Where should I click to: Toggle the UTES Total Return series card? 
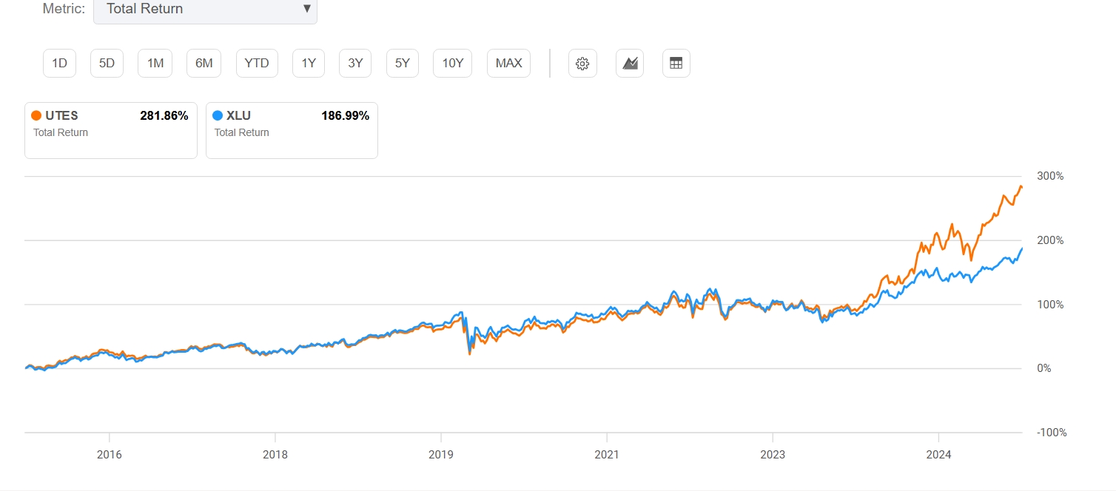tap(111, 130)
